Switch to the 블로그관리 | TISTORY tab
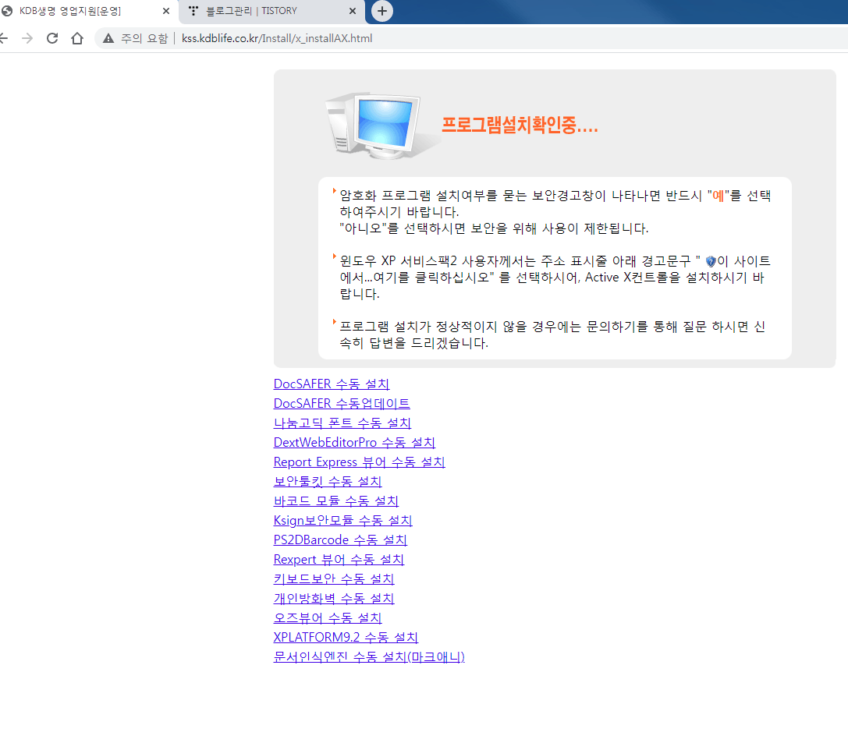848x750 pixels. [x=272, y=12]
